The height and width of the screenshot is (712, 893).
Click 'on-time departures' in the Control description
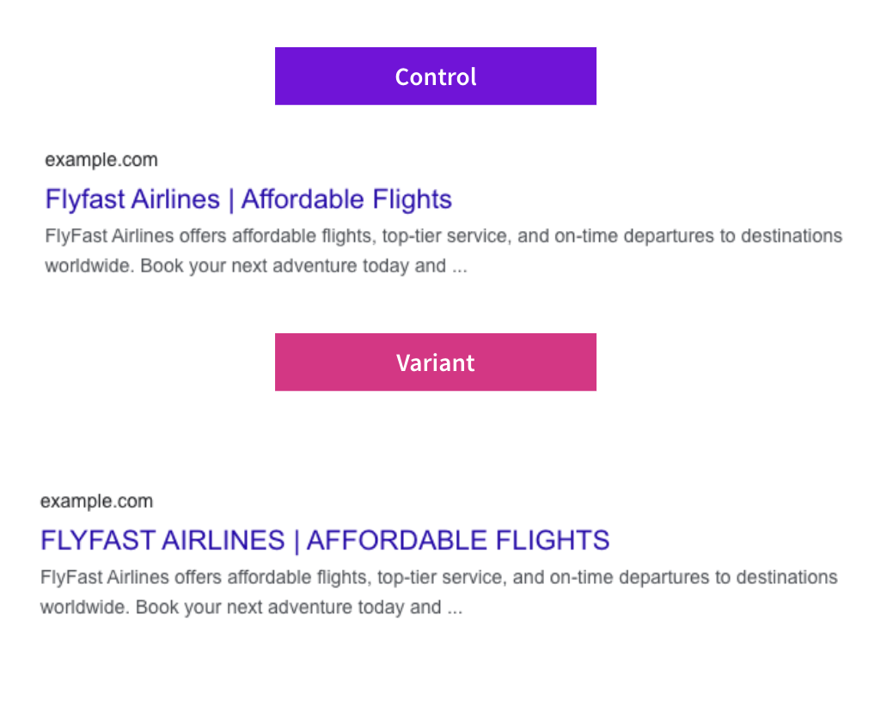click(x=627, y=236)
